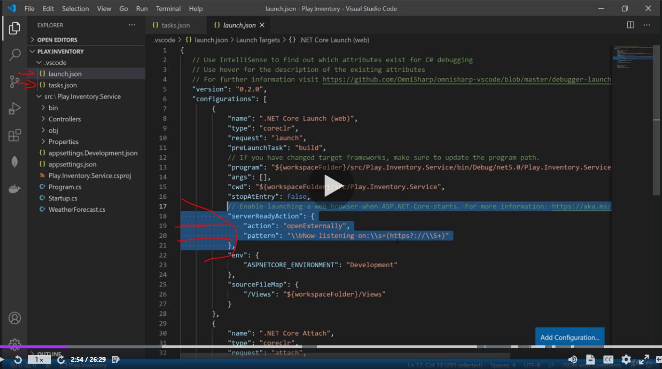Viewport: 662px width, 369px height.
Task: Toggle closed captions CC button
Action: point(608,359)
